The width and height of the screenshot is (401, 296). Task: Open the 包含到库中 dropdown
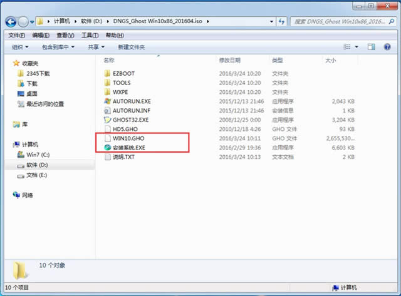click(x=58, y=47)
